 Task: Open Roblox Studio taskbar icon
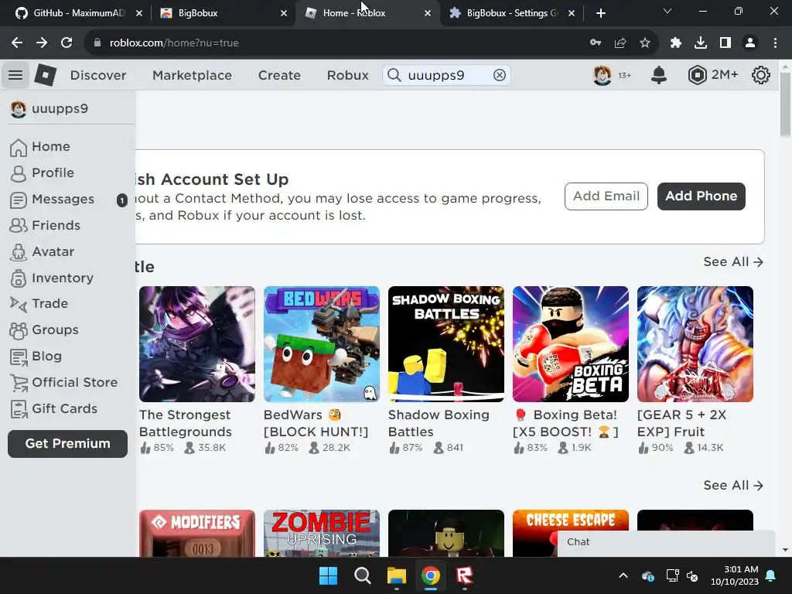point(465,575)
